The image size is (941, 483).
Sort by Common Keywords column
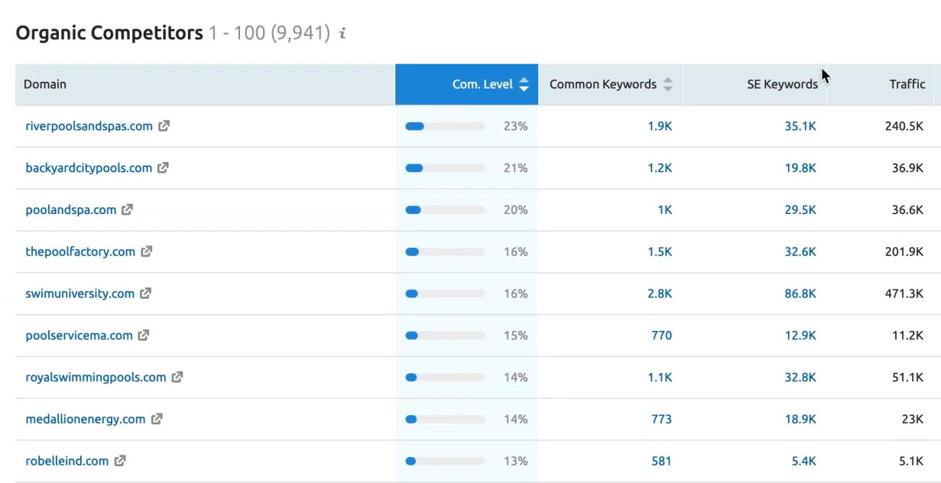[x=610, y=85]
